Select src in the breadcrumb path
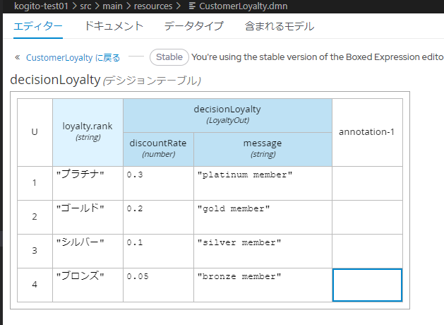Screen dimensions: 444x325 click(x=85, y=6)
